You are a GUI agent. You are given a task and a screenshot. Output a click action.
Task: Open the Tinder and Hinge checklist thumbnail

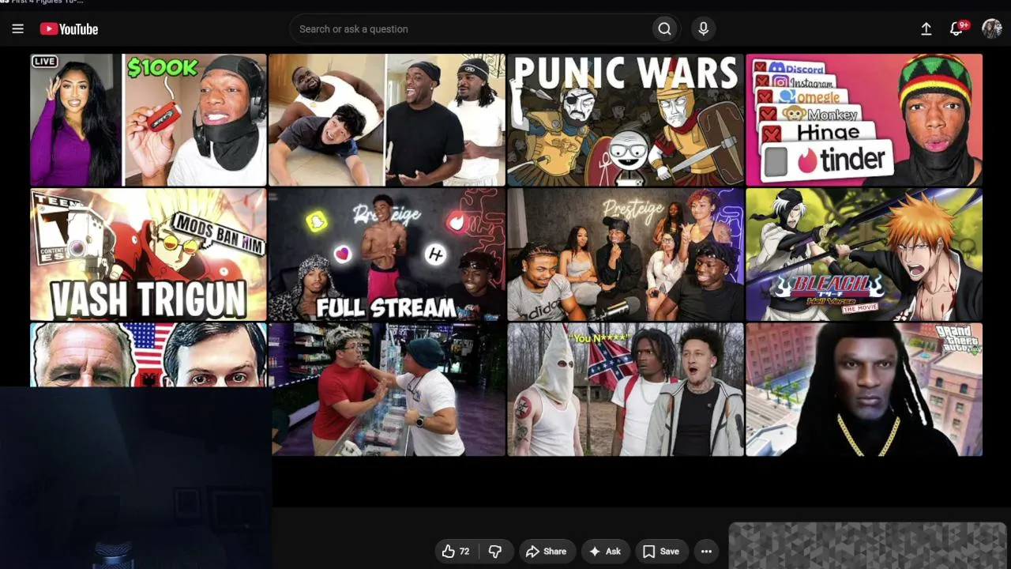coord(864,120)
